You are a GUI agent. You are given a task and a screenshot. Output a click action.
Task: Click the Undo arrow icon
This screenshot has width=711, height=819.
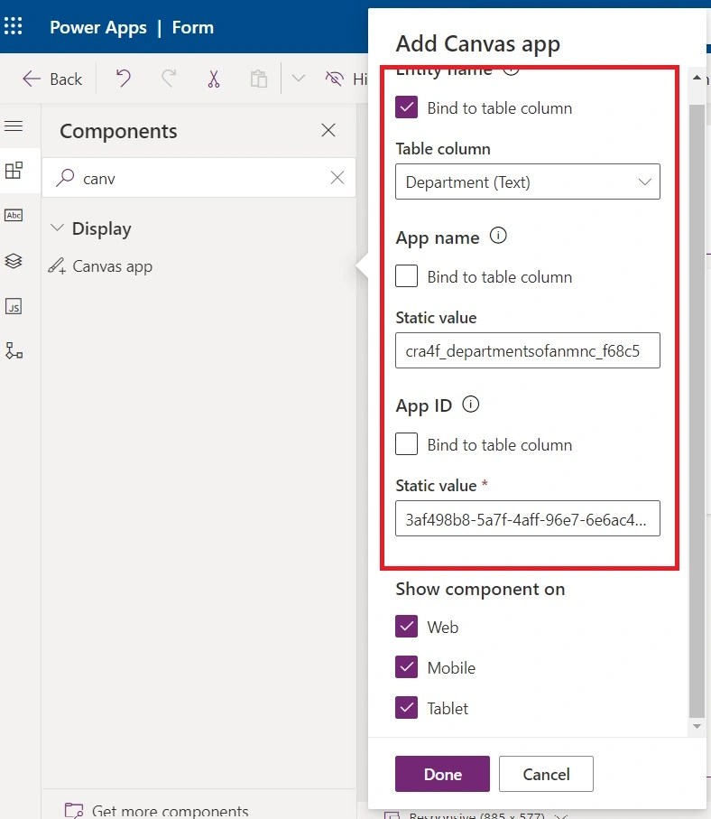click(x=124, y=79)
